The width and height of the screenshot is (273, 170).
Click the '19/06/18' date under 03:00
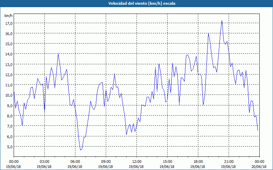[x=45, y=167]
